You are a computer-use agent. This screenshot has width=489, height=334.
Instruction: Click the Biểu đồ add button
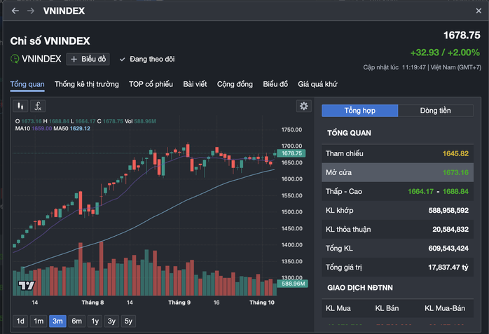(88, 60)
